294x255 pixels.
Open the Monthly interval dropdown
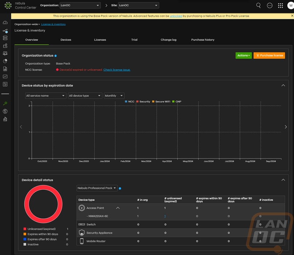(114, 95)
